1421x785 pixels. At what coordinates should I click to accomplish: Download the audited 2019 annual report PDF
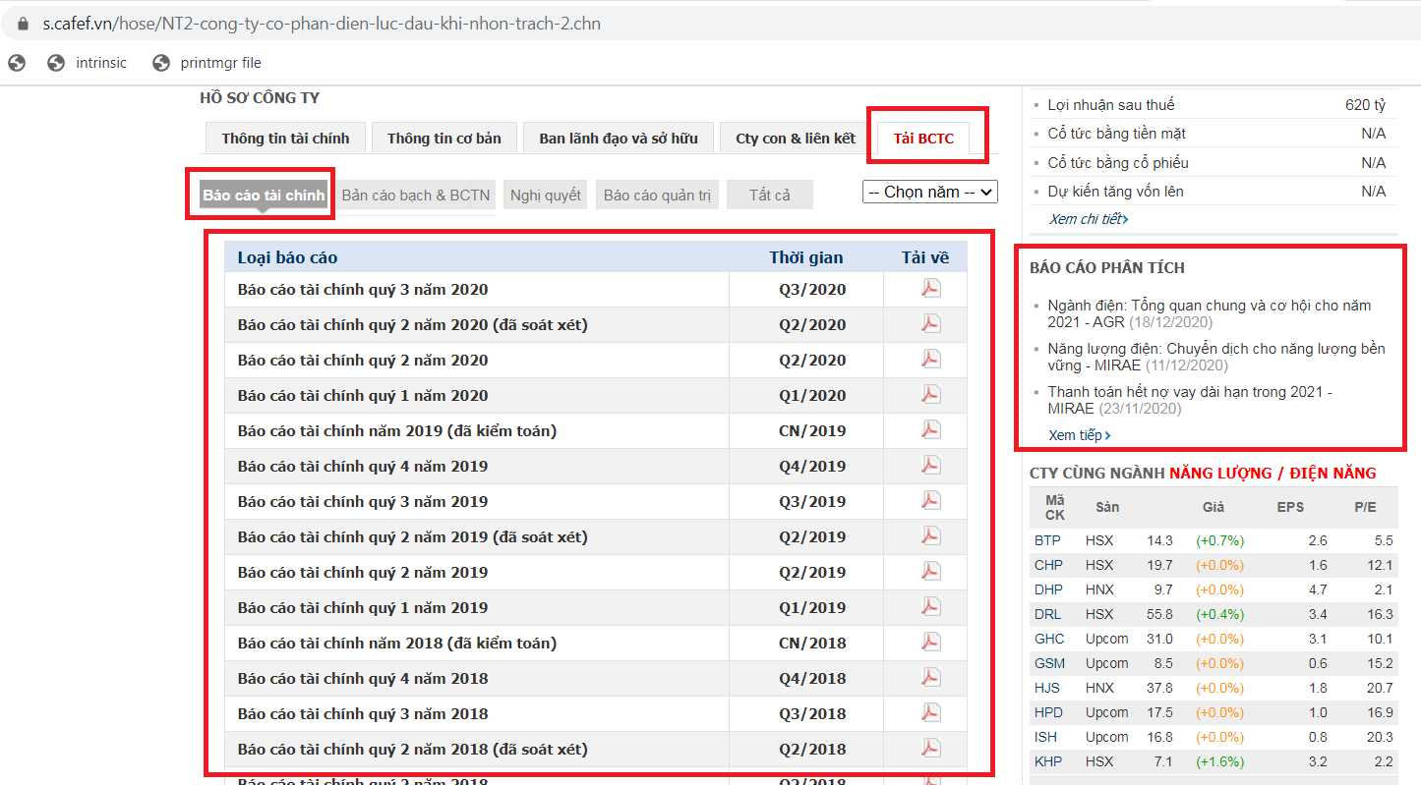[930, 430]
